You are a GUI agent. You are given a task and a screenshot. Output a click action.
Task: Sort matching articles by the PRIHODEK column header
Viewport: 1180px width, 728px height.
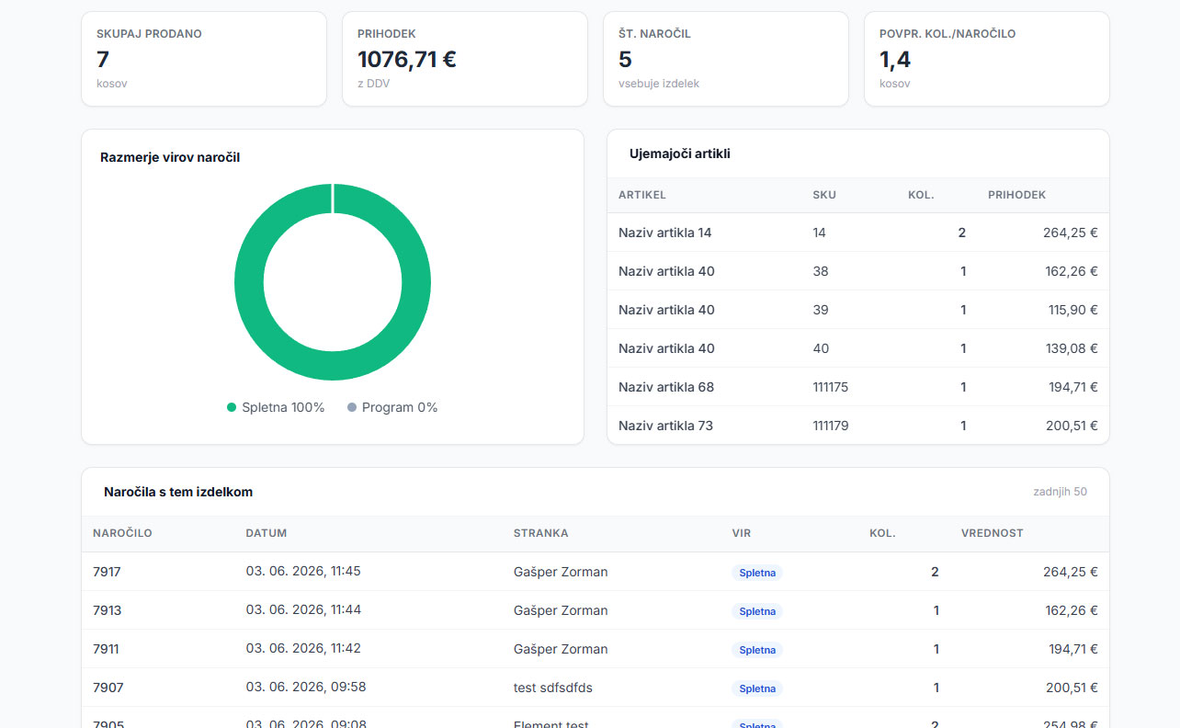tap(1016, 195)
